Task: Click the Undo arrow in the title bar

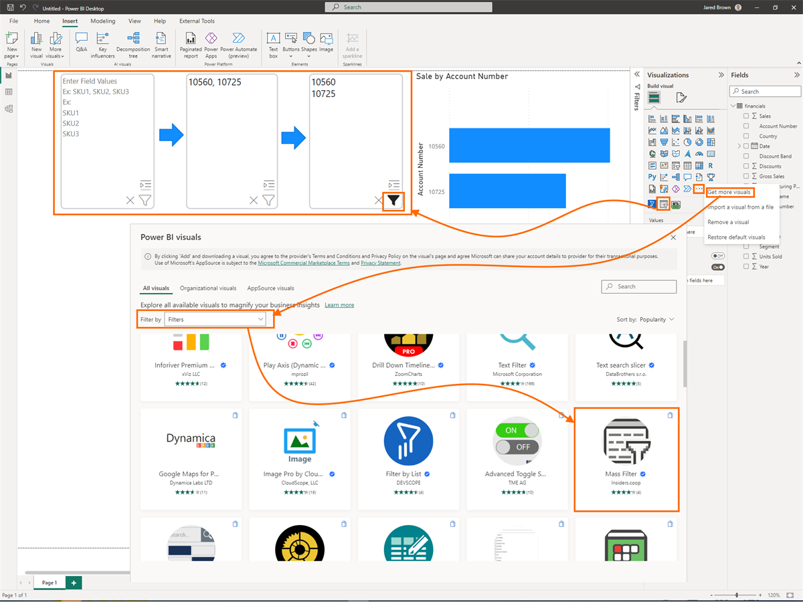Action: 23,7
